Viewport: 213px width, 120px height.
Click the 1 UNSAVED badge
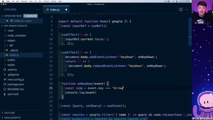coord(30,16)
